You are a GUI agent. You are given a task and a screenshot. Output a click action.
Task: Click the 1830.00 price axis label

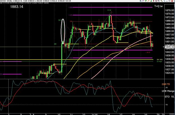[x=169, y=66]
